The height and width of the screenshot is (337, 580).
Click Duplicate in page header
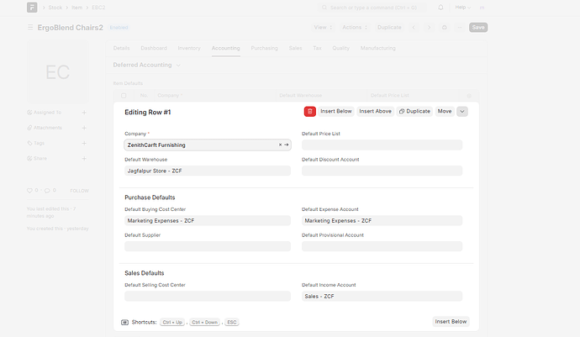(x=389, y=28)
